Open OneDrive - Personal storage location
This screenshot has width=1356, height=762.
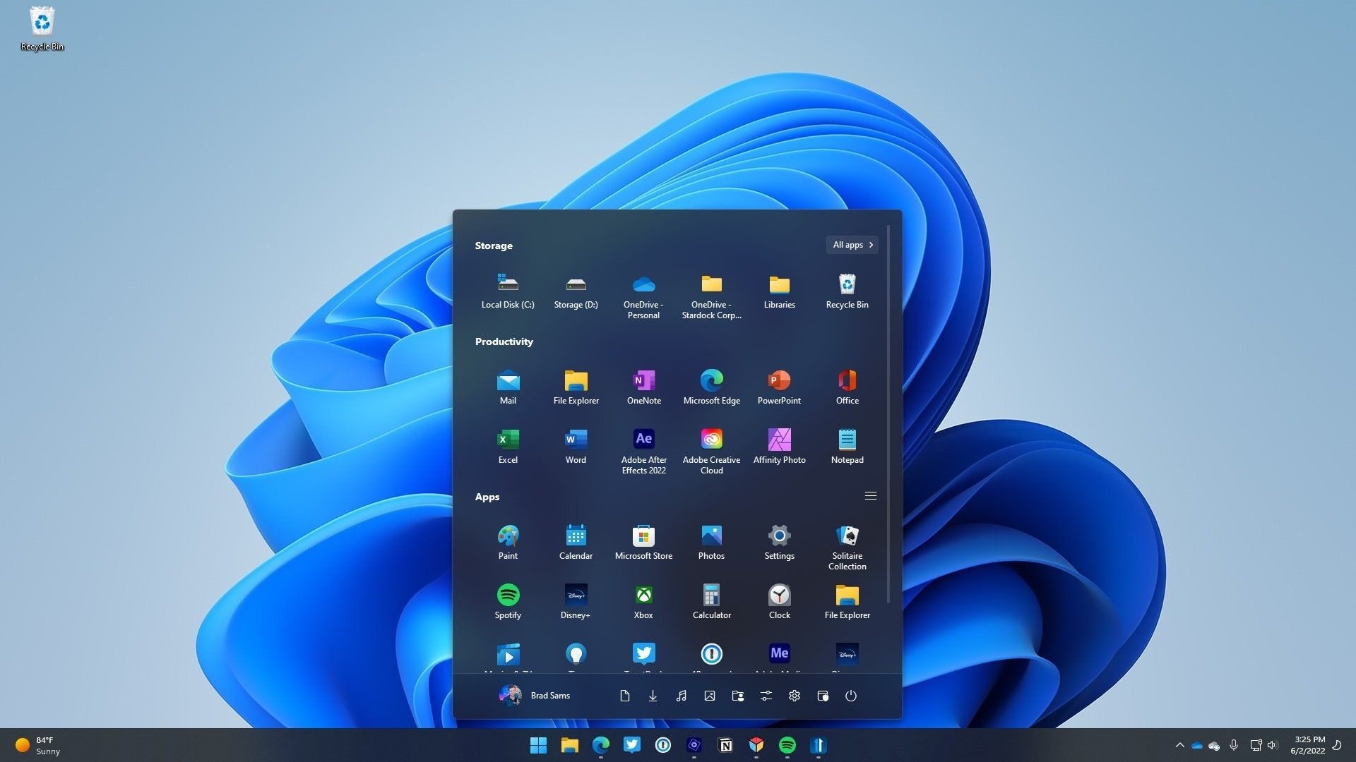pyautogui.click(x=643, y=285)
